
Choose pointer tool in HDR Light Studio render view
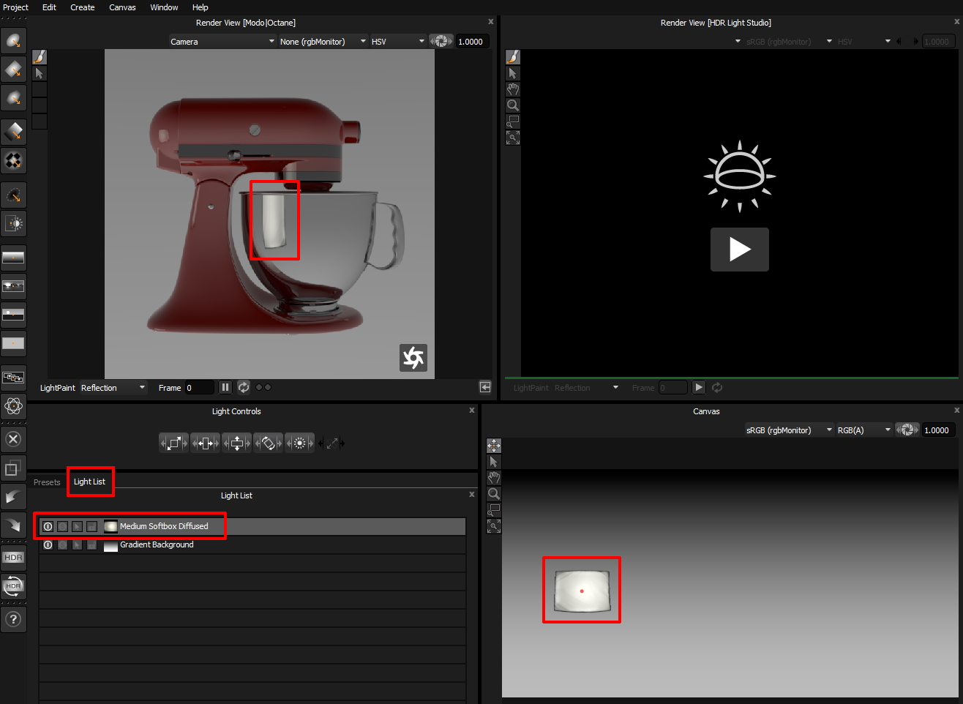point(513,73)
